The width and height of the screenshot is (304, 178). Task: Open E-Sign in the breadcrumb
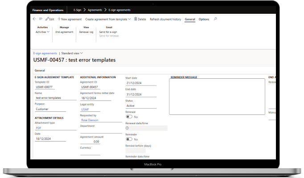click(78, 10)
